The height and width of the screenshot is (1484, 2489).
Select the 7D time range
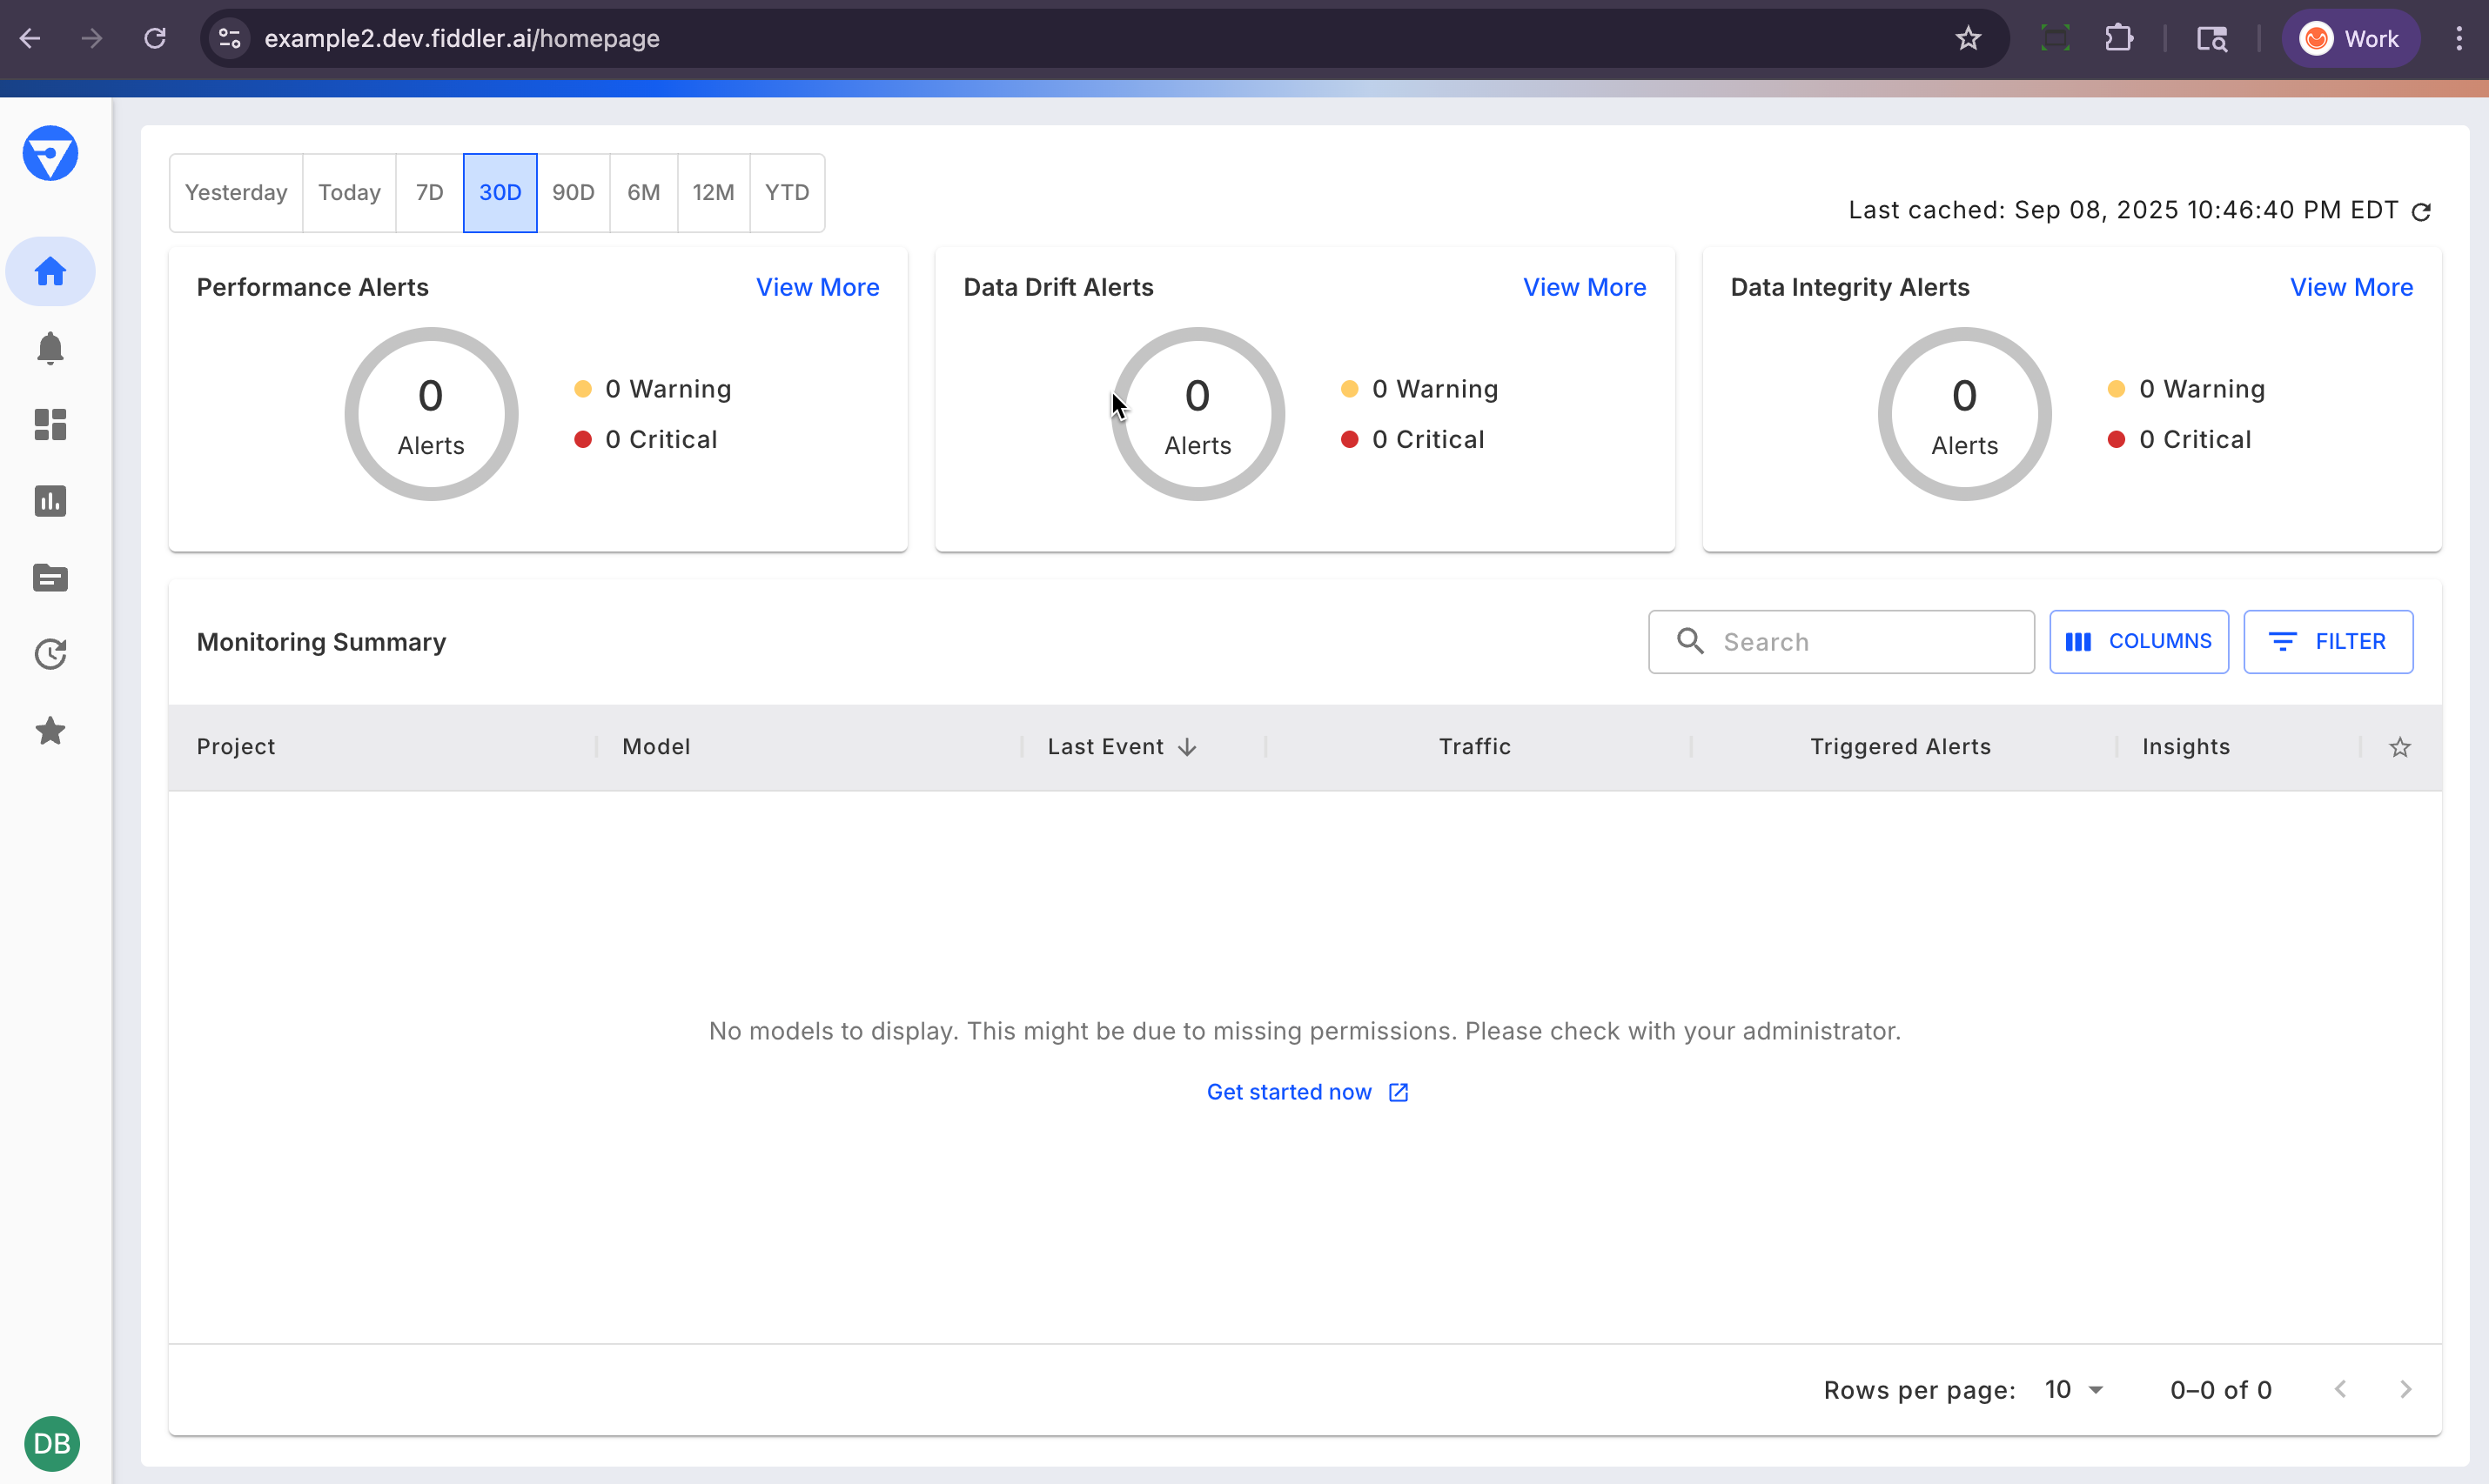pyautogui.click(x=429, y=192)
